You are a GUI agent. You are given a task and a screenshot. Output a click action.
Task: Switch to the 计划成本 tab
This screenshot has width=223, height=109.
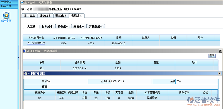click(x=45, y=16)
